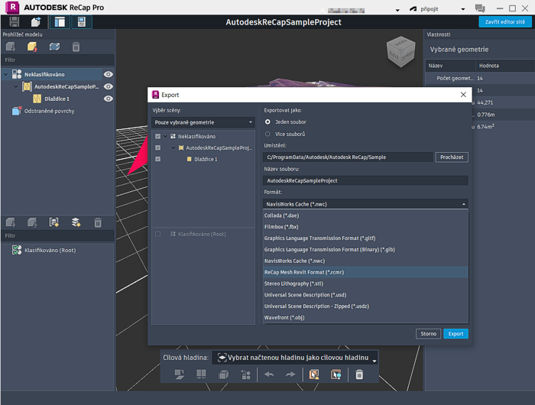Collapse Neklasifikováno node in Export dialog tree
The width and height of the screenshot is (535, 405).
point(166,136)
